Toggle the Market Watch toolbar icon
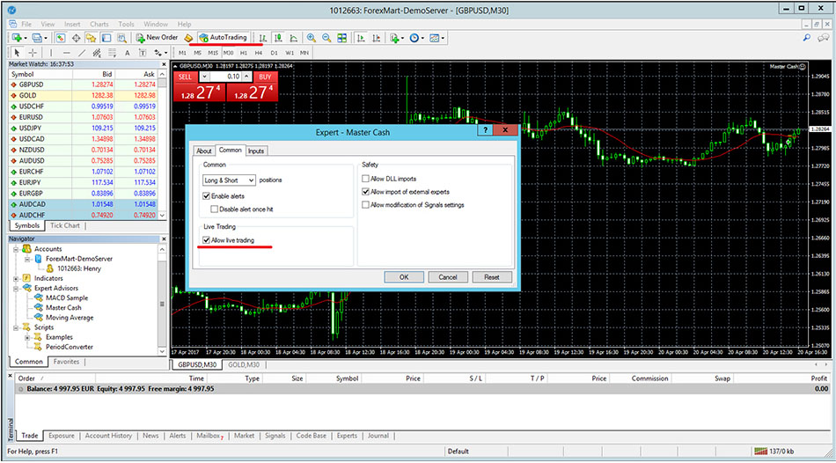The width and height of the screenshot is (836, 463). 61,38
